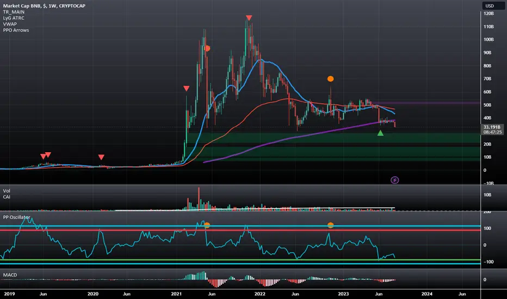Click the 2022 time axis label
The height and width of the screenshot is (299, 507).
pos(259,294)
